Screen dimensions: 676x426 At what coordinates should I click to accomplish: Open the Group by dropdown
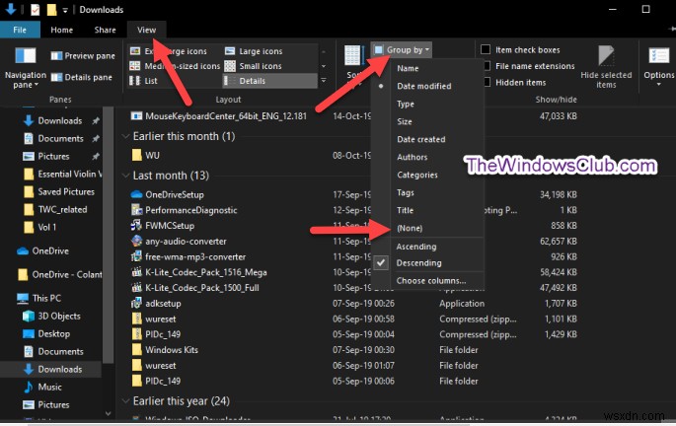point(402,50)
